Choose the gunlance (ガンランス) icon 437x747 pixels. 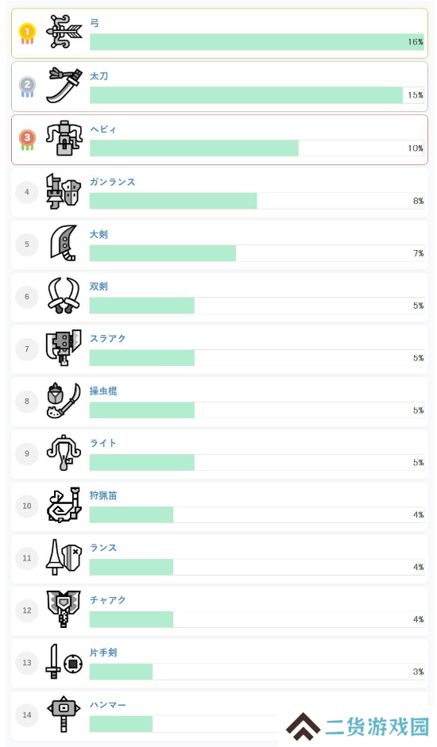pos(64,191)
